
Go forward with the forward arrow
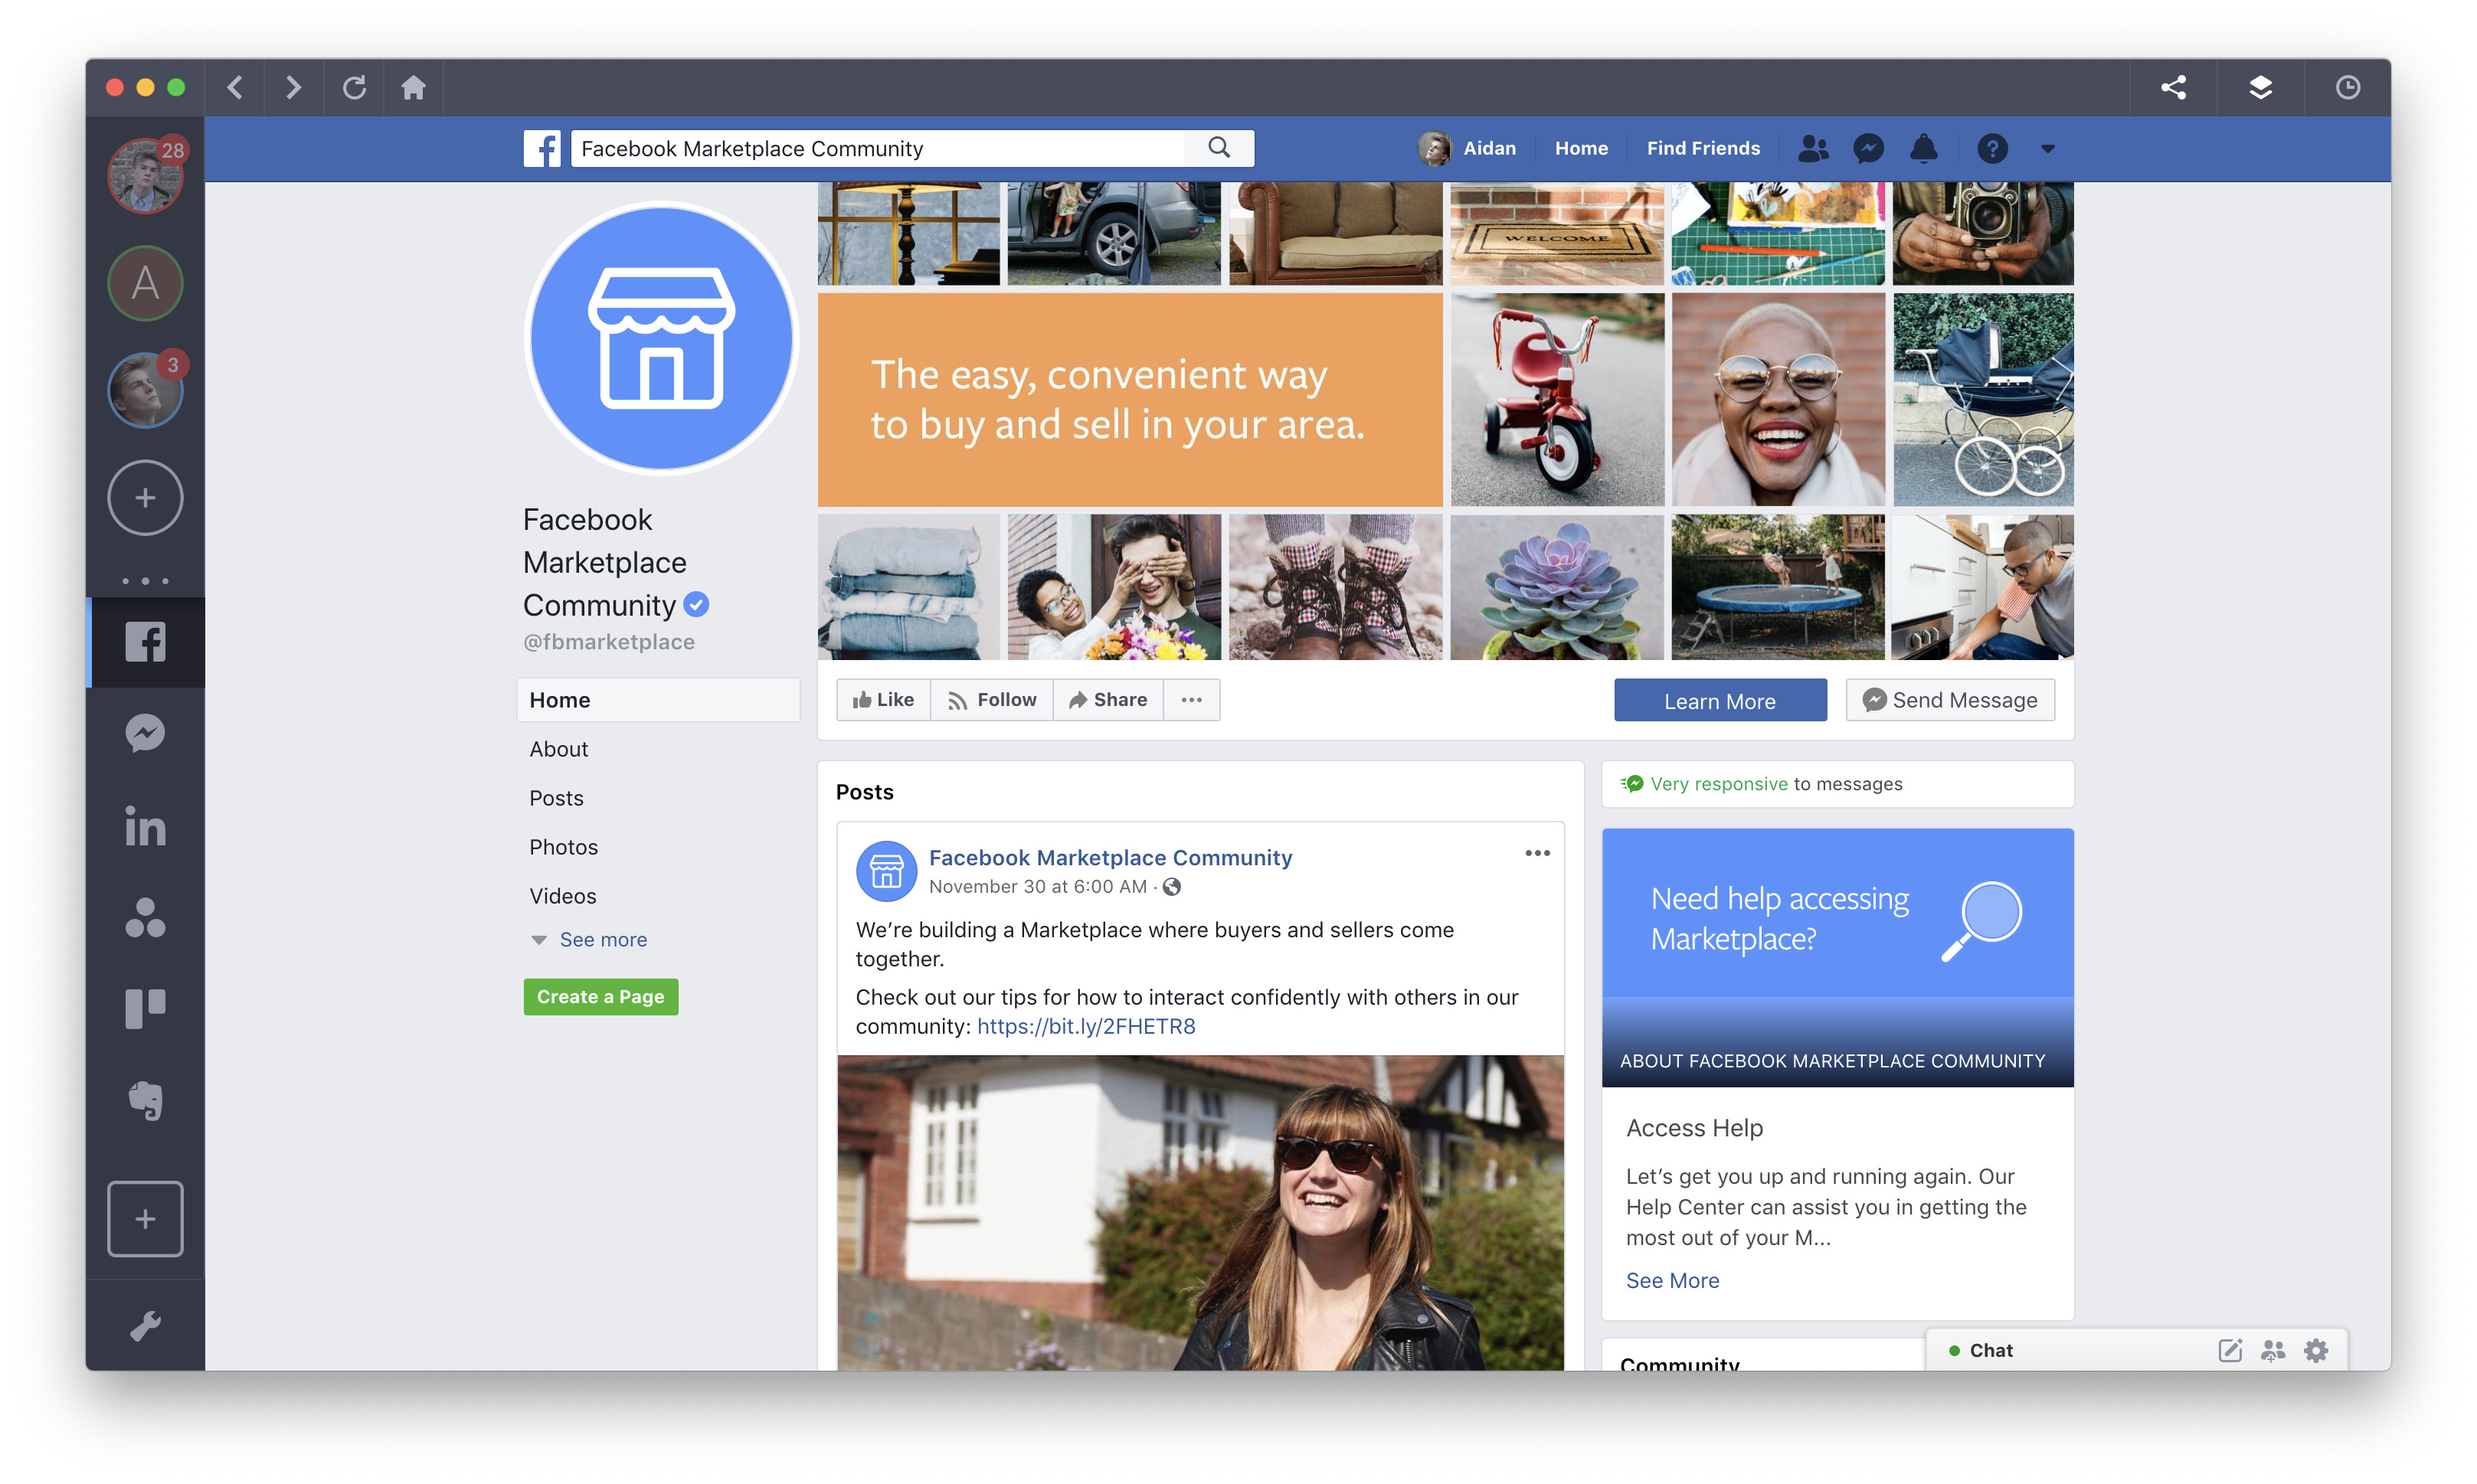pos(293,88)
